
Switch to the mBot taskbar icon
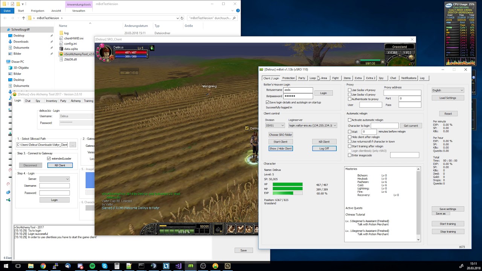(191, 266)
